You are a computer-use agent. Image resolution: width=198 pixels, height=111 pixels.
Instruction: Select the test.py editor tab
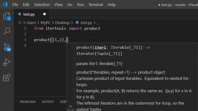tap(32, 14)
